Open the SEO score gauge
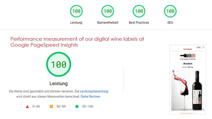This screenshot has height=119, width=212. 170,11
